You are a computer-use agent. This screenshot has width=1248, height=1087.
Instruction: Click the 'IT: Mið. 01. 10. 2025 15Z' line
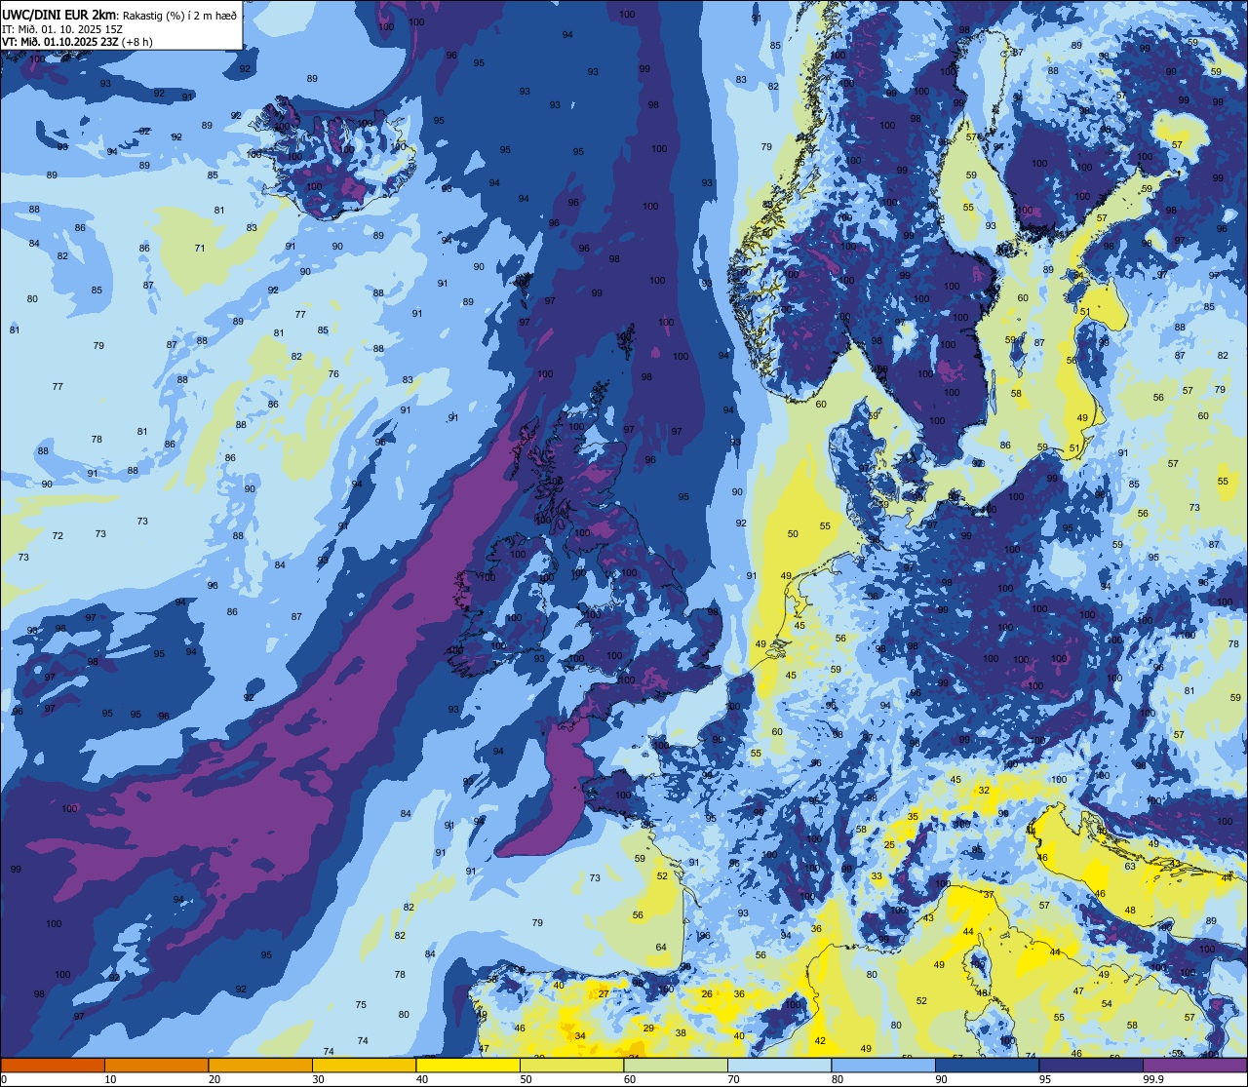pos(62,29)
